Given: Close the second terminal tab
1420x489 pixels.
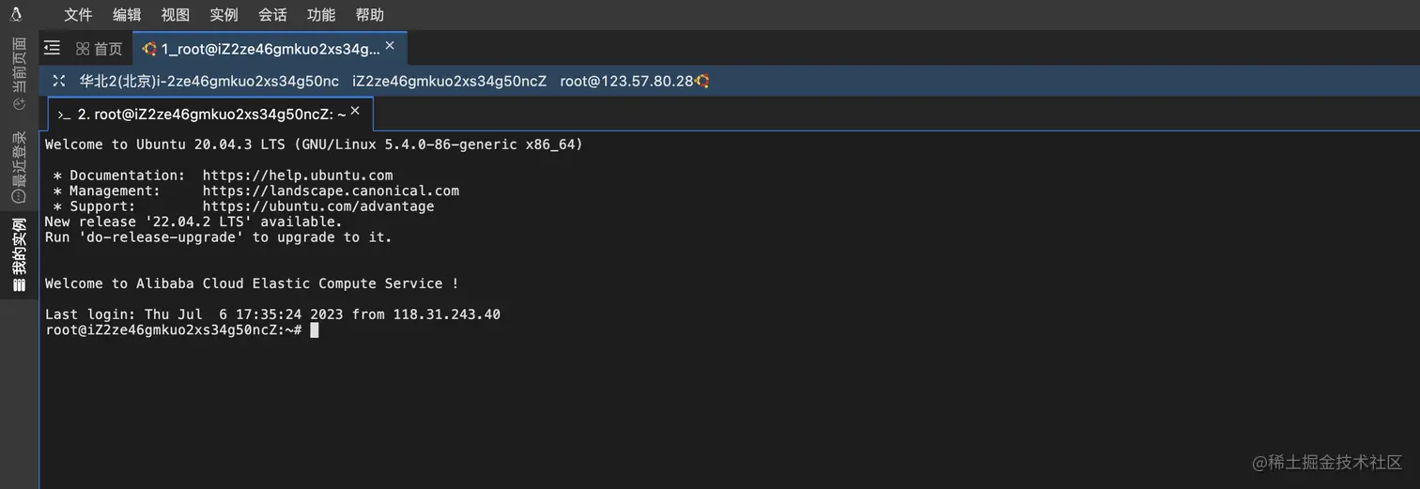Looking at the screenshot, I should point(355,111).
